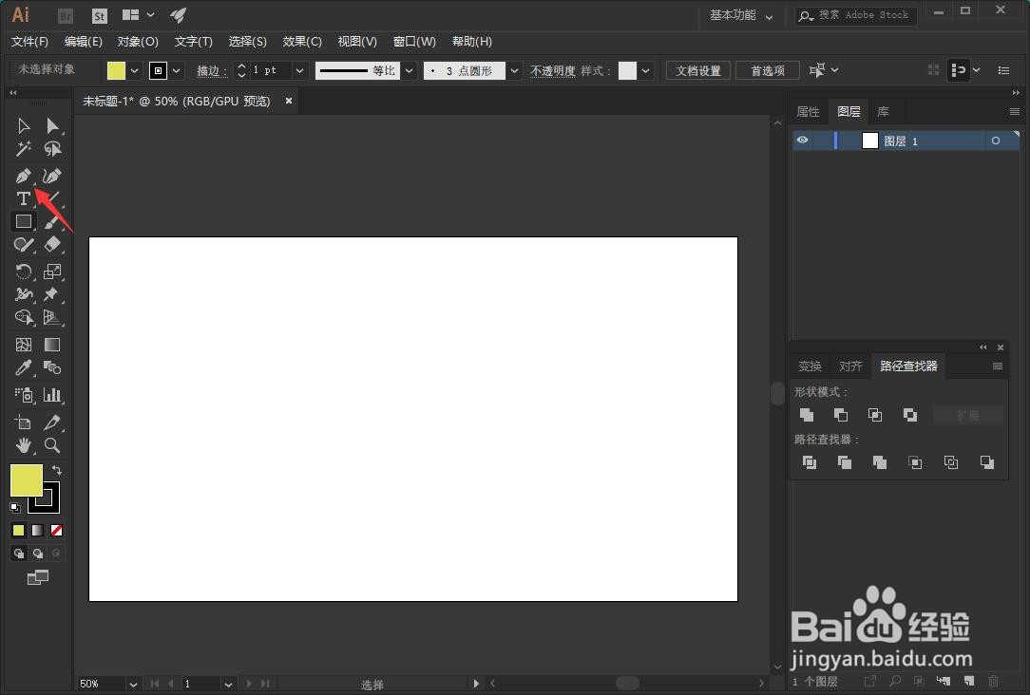Viewport: 1030px width, 695px height.
Task: Open the 3 点圆形 brush dropdown
Action: pos(514,71)
